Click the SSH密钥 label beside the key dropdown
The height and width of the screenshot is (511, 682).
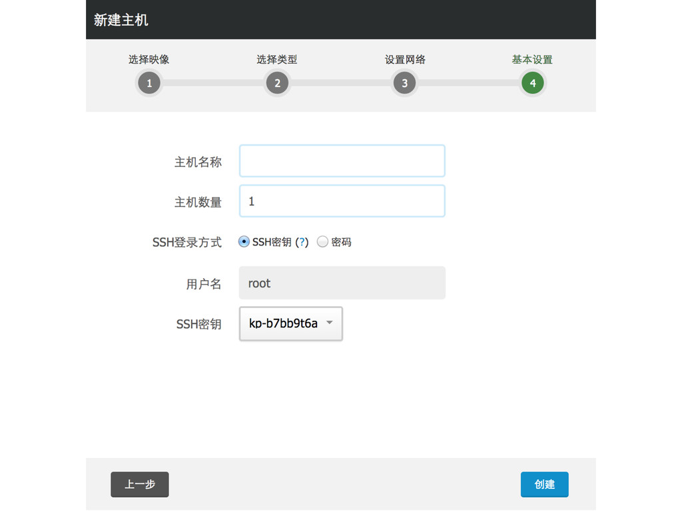click(x=198, y=324)
